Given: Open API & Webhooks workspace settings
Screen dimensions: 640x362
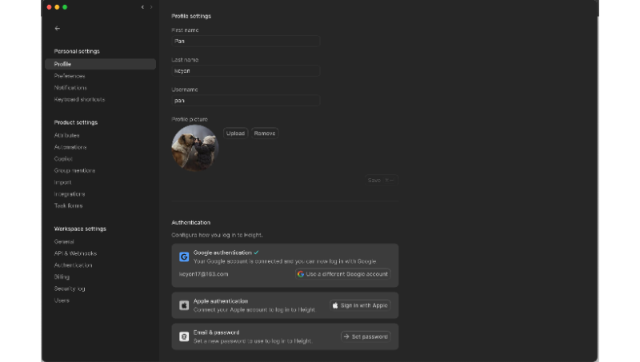Looking at the screenshot, I should (x=75, y=253).
